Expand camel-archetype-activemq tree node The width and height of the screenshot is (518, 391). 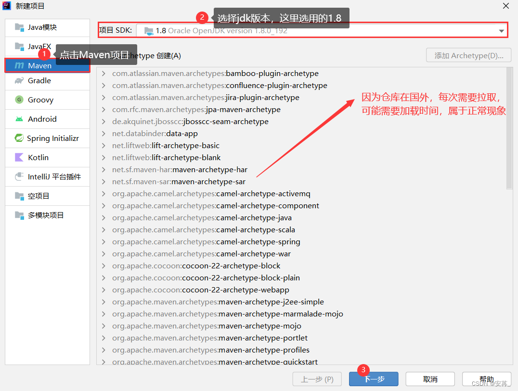pos(104,194)
